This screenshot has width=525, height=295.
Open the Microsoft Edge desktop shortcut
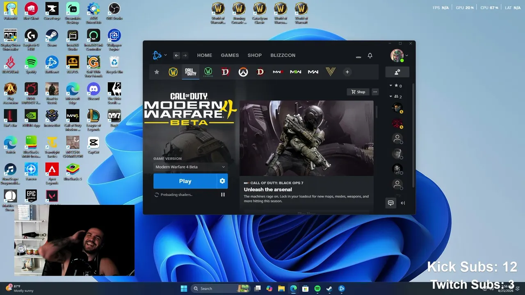(73, 93)
